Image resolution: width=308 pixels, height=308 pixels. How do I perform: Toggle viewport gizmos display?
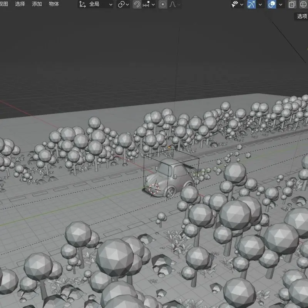click(251, 4)
